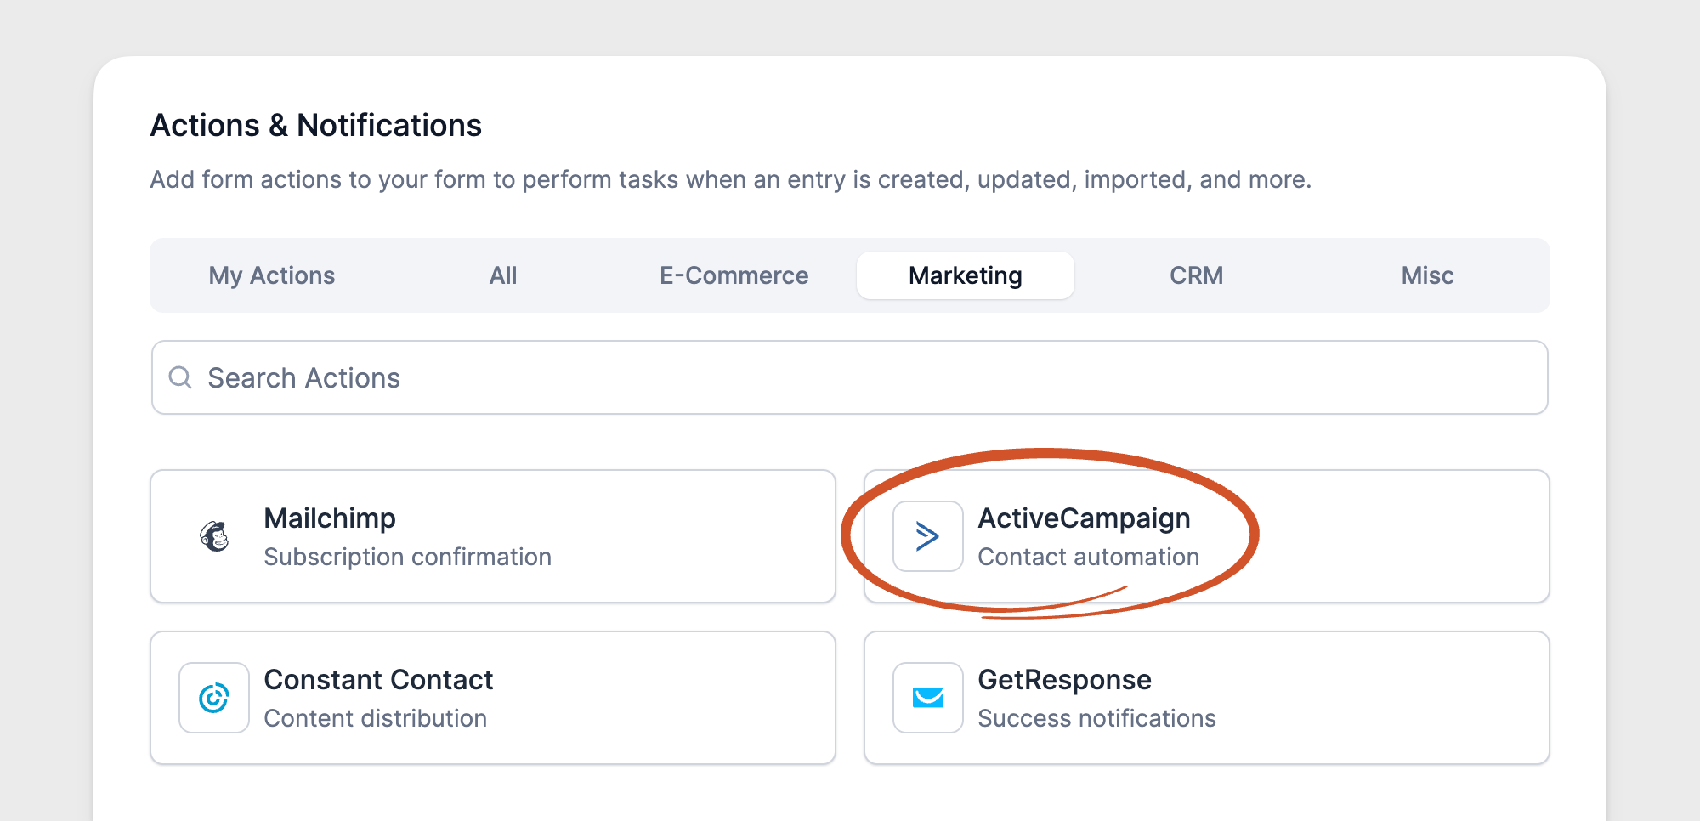Select the Marketing tab

(x=966, y=275)
